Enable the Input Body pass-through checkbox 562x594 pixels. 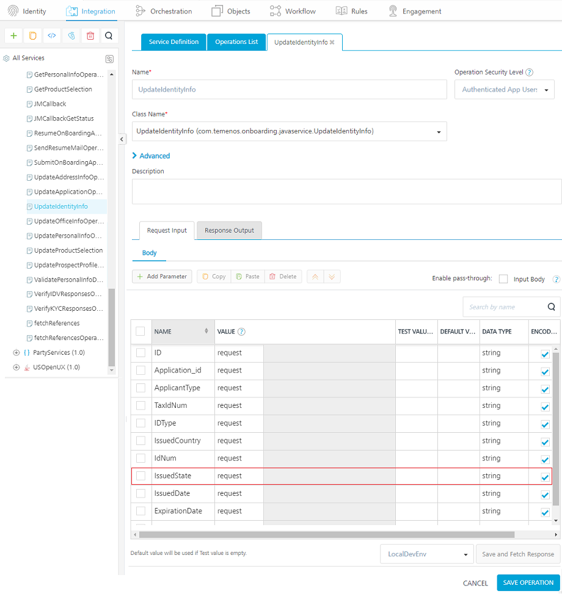[503, 279]
